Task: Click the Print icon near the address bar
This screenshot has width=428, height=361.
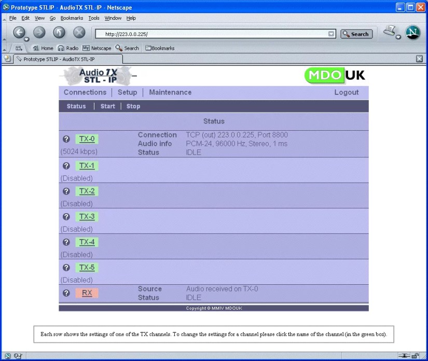Action: pyautogui.click(x=390, y=32)
